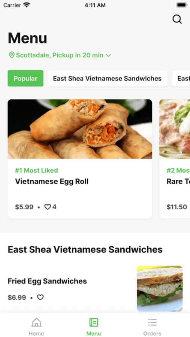190x337 pixels.
Task: Open the Vietnamese Egg Roll card title
Action: click(x=52, y=182)
